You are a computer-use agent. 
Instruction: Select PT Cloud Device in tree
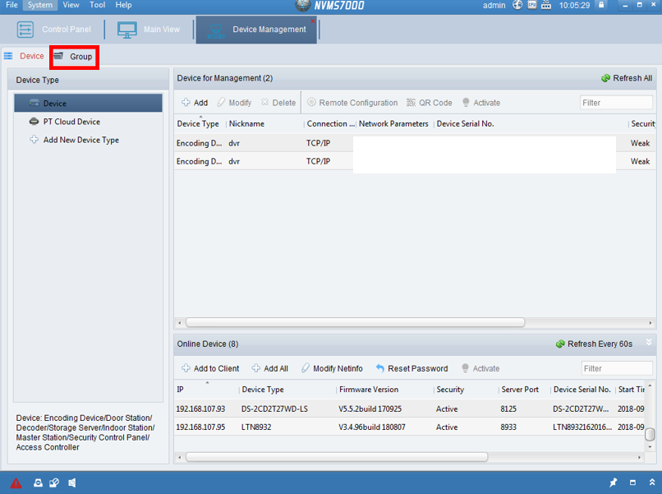pyautogui.click(x=71, y=122)
